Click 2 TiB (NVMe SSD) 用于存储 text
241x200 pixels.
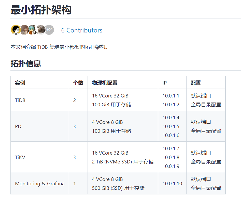click(123, 162)
